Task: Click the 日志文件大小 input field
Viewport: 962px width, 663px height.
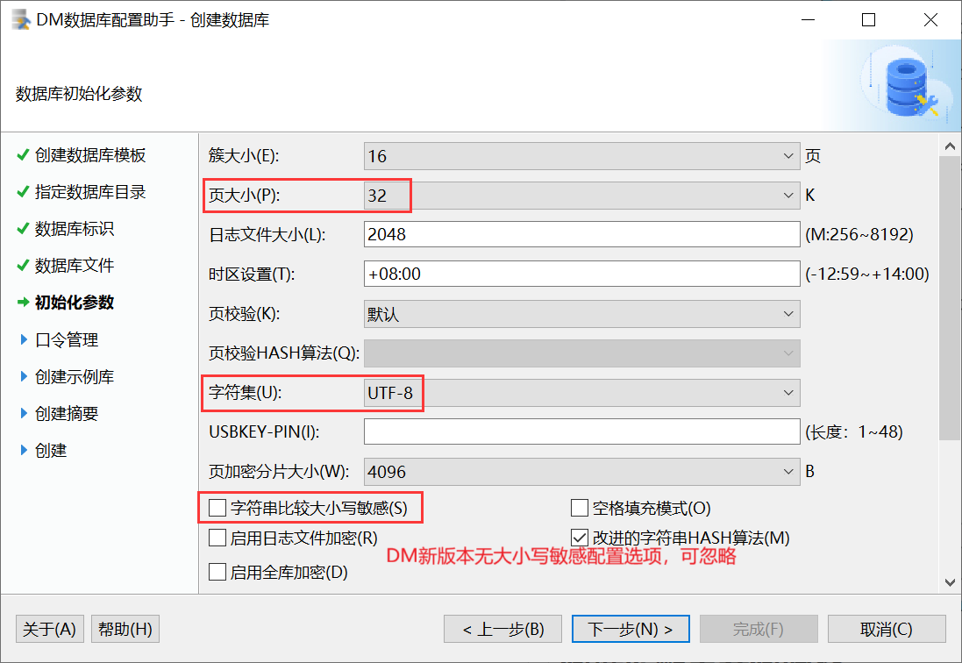Action: pos(581,234)
